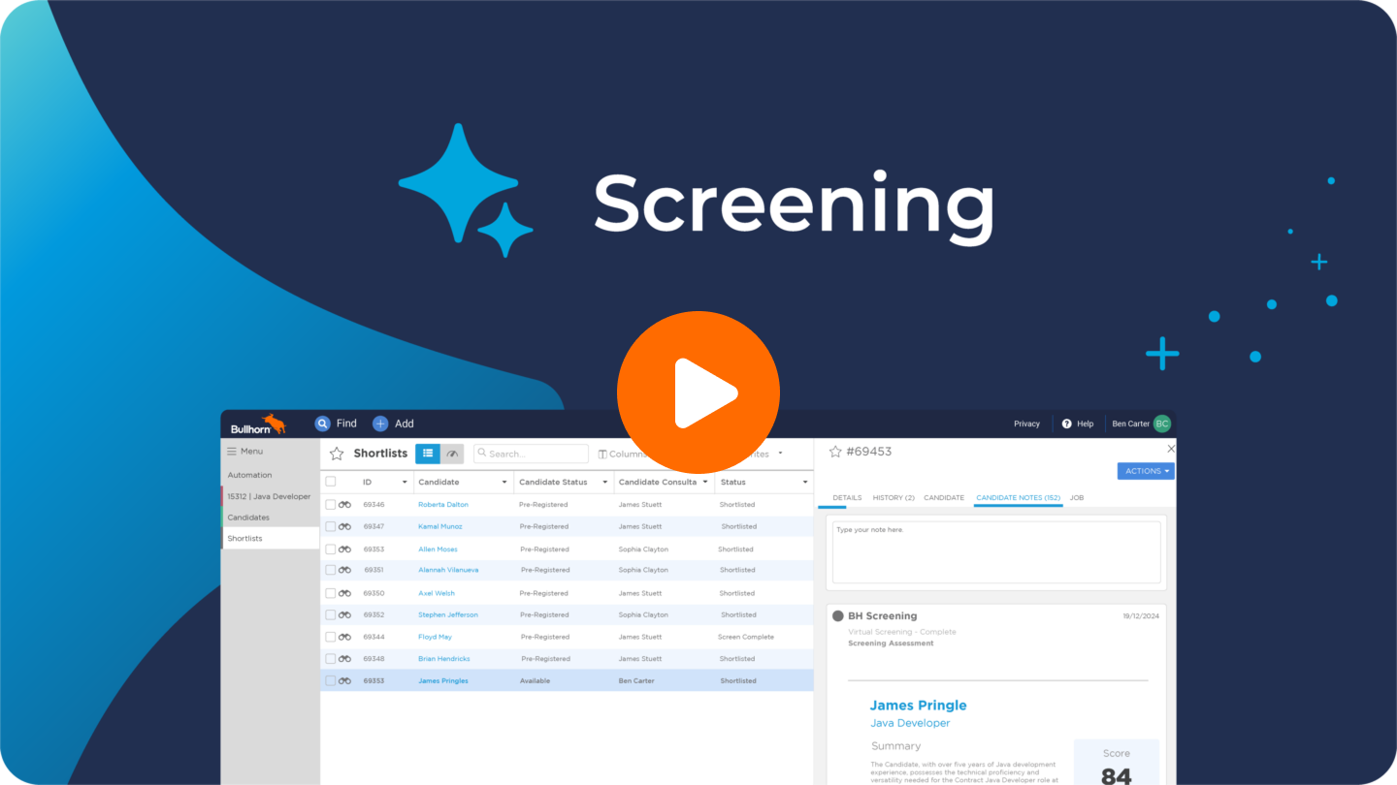Close the #69453 preview panel

1170,449
